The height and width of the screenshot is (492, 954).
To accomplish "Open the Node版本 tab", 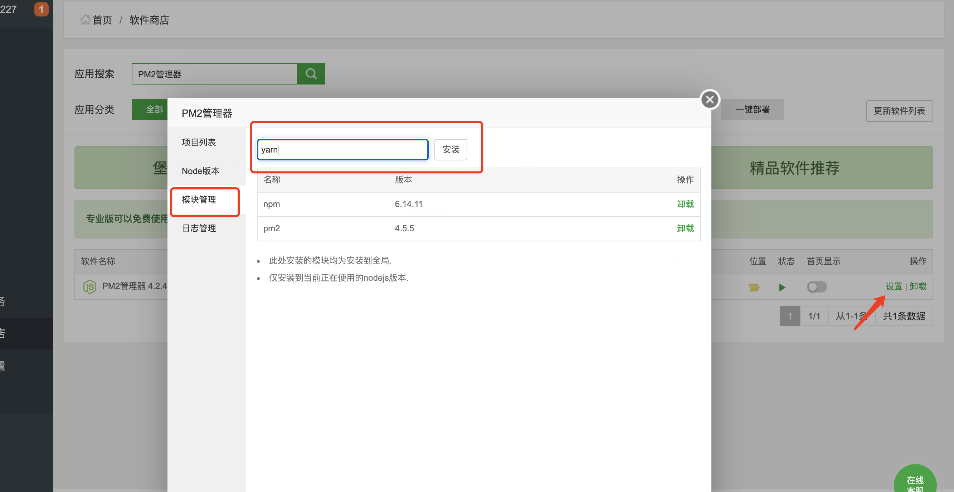I will pyautogui.click(x=200, y=171).
